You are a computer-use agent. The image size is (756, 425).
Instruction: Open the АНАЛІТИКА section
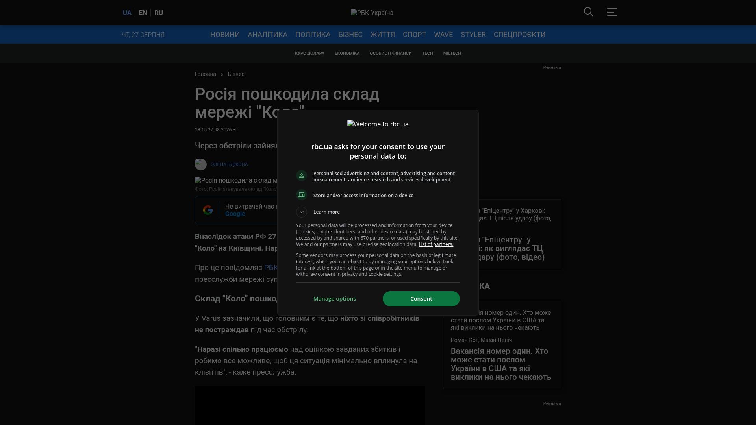pyautogui.click(x=267, y=35)
